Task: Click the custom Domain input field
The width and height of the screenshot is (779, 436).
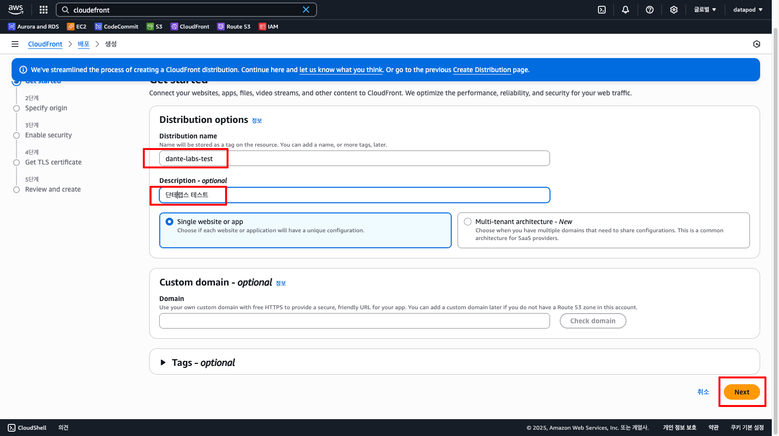Action: pyautogui.click(x=354, y=321)
